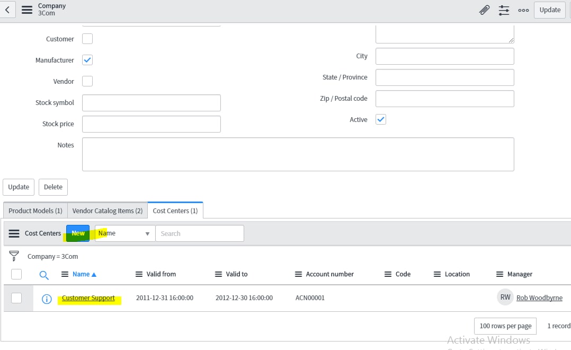The width and height of the screenshot is (571, 350).
Task: Click the paperclip attachments icon
Action: 484,10
